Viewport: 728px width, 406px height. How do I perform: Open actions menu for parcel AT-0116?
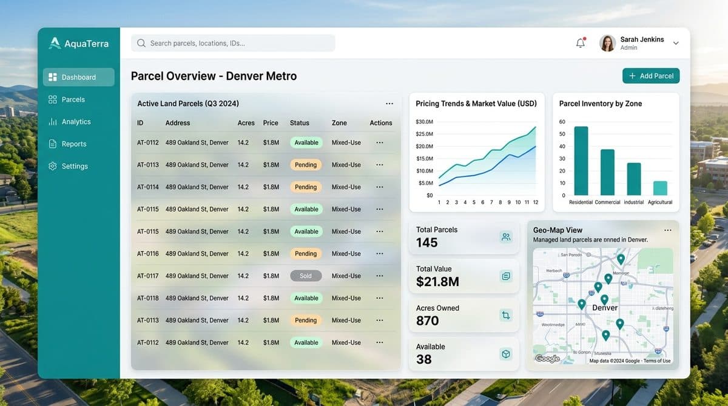(380, 254)
